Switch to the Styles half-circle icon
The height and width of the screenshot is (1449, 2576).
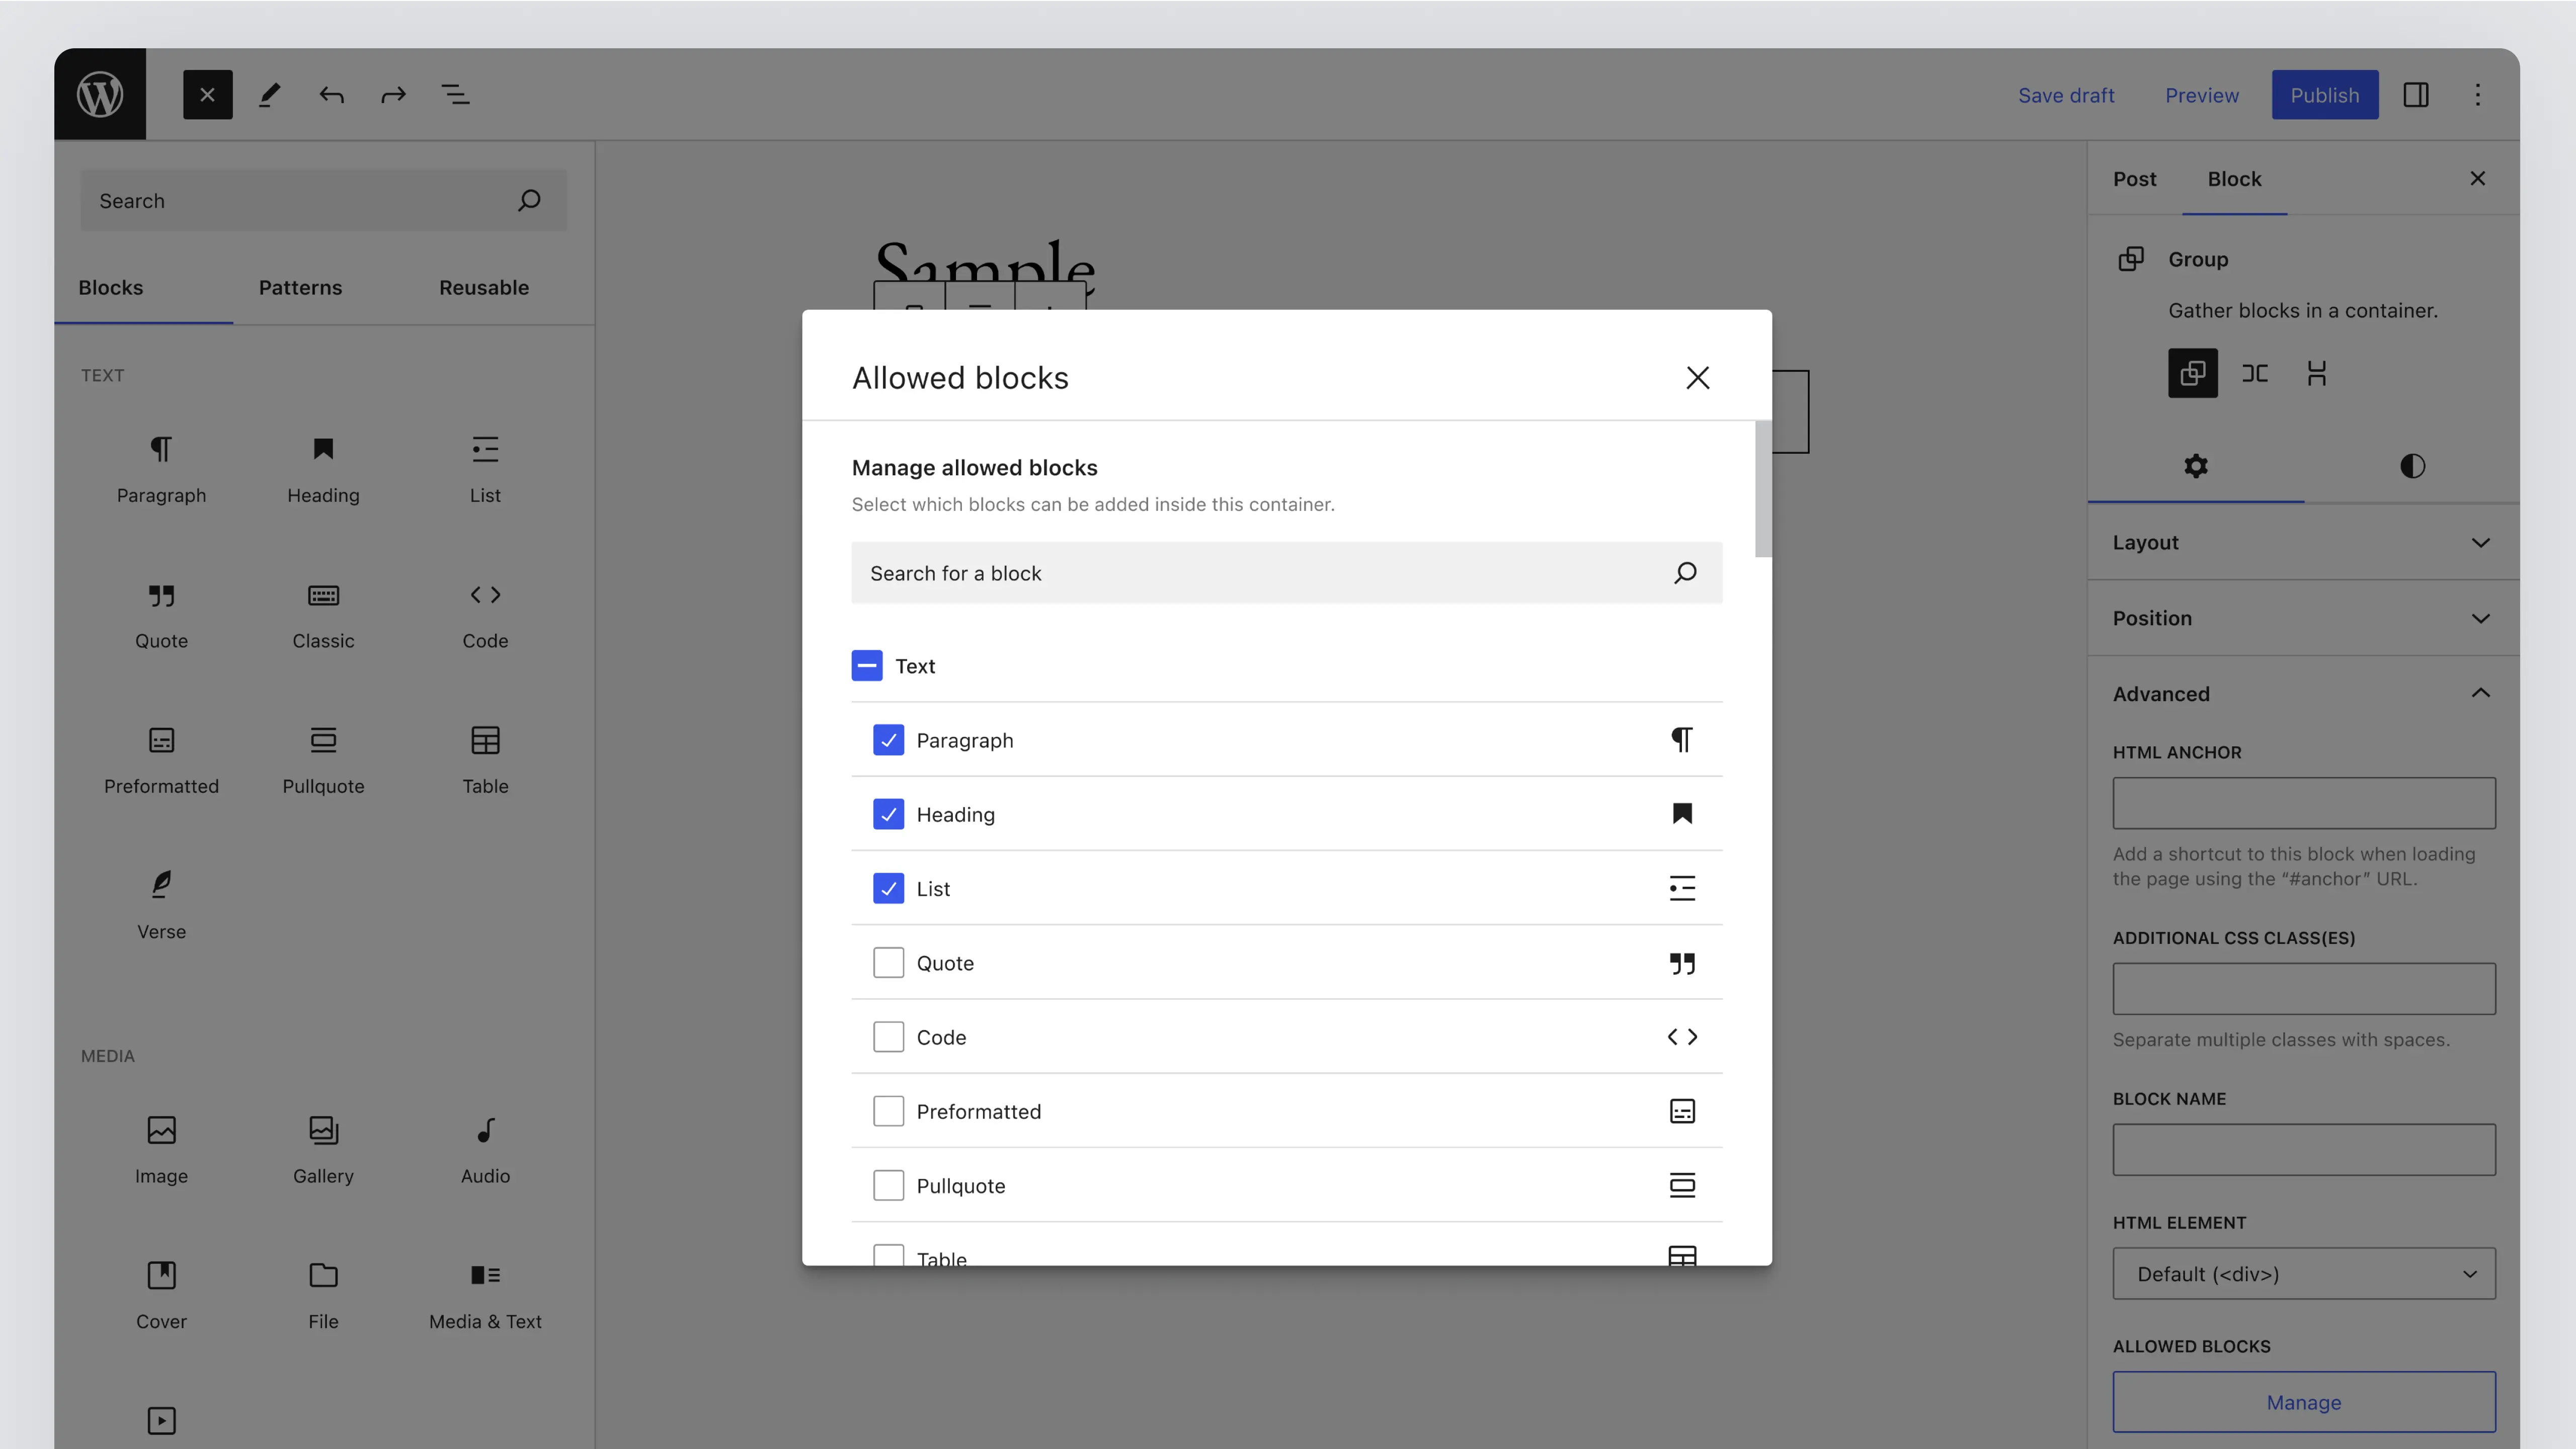[x=2411, y=466]
